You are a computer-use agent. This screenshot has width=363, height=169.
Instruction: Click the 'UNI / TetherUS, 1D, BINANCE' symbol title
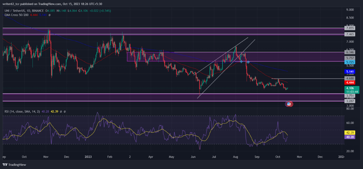[x=24, y=11]
